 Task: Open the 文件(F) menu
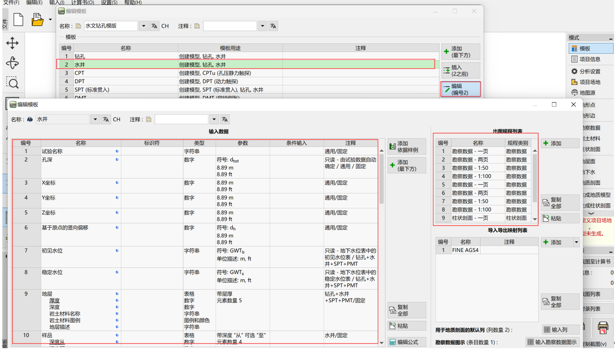[11, 2]
